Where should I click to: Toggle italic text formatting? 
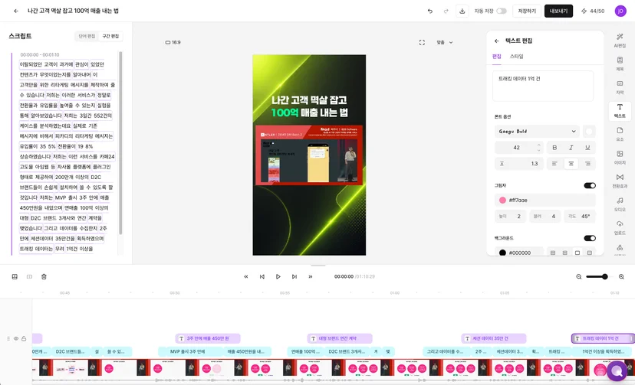pyautogui.click(x=571, y=148)
